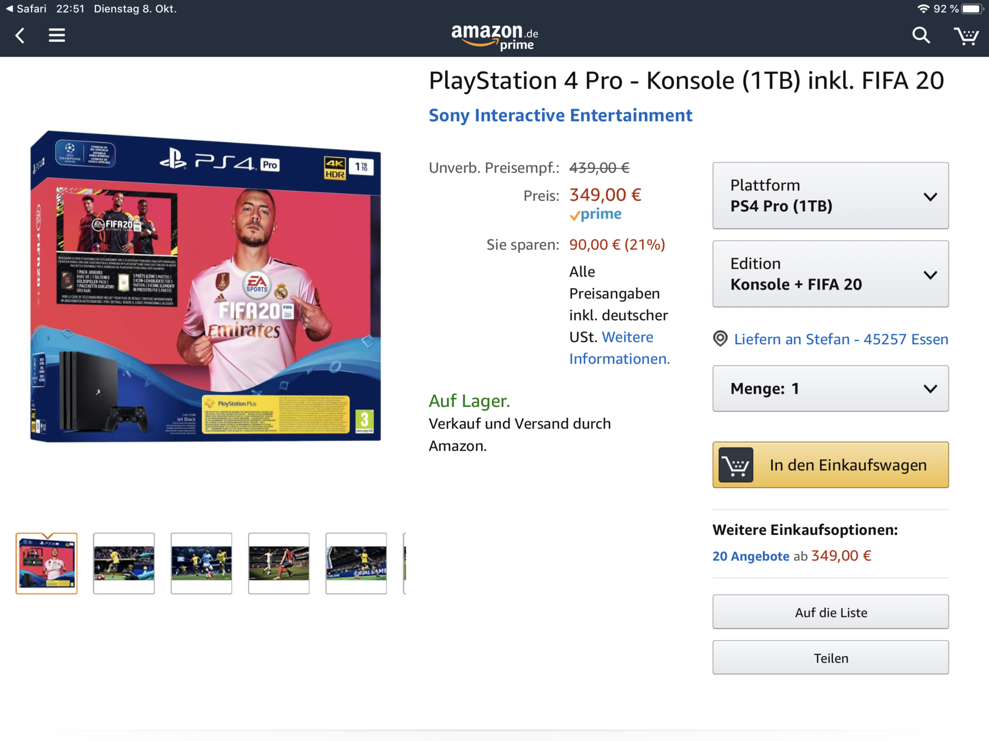Tap the amazon.de prime logo

pyautogui.click(x=494, y=37)
